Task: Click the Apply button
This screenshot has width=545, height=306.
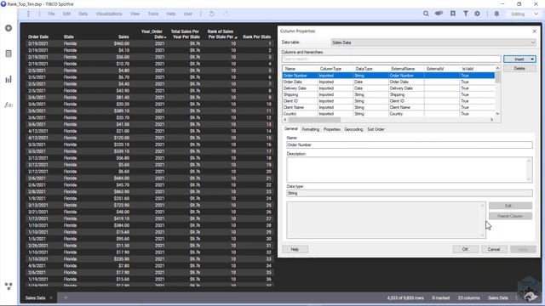Action: click(523, 249)
